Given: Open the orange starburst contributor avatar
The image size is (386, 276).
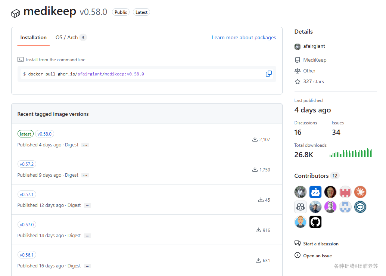Looking at the screenshot, I should tap(360, 192).
